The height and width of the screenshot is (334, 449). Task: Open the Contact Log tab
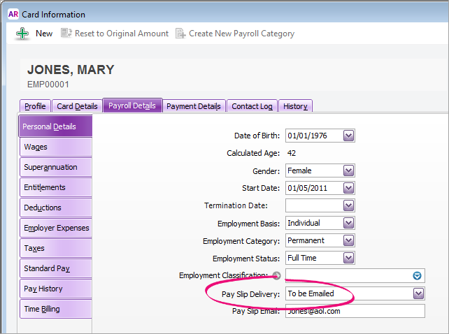pyautogui.click(x=252, y=106)
